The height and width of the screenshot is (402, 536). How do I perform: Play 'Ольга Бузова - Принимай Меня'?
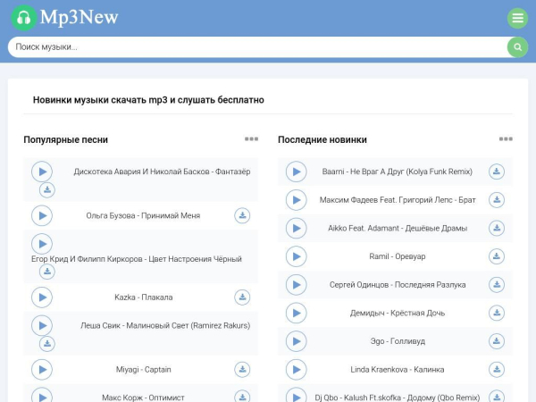(x=42, y=215)
